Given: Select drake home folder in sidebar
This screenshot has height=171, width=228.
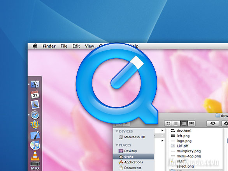Looking at the screenshot, I should [133, 157].
